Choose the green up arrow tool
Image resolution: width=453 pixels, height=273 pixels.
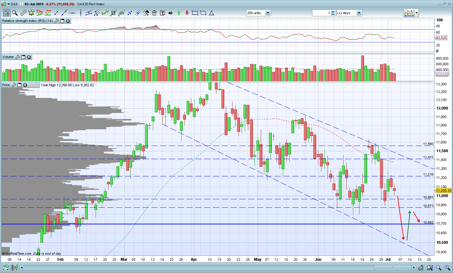pyautogui.click(x=179, y=13)
